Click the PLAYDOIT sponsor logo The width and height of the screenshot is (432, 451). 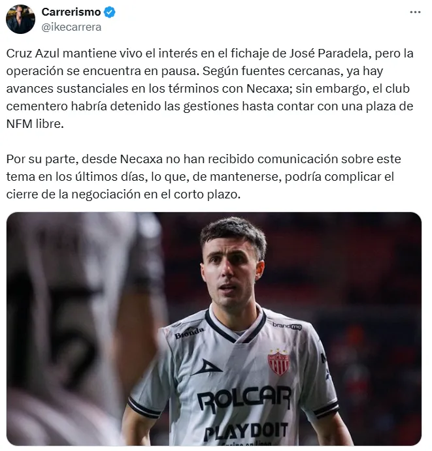click(x=246, y=431)
